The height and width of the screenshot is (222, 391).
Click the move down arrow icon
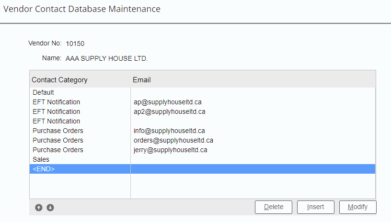pyautogui.click(x=50, y=208)
